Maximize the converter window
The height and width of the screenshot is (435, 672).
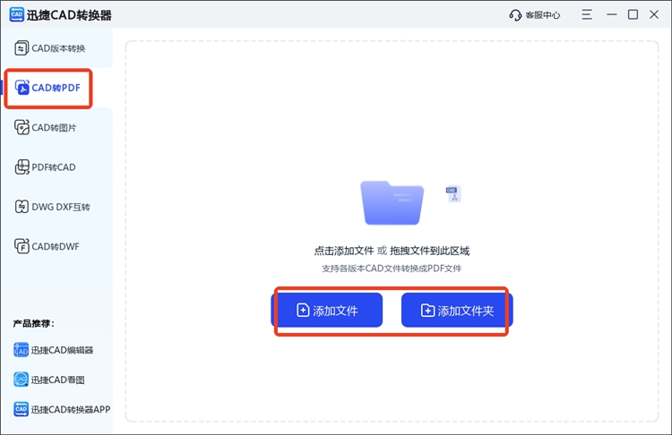coord(633,15)
